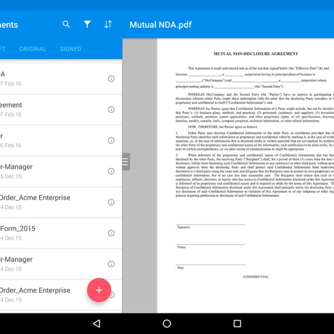Open info for the 05 Feb 16 document
Viewport: 334px width, 334px height.
coord(111,141)
